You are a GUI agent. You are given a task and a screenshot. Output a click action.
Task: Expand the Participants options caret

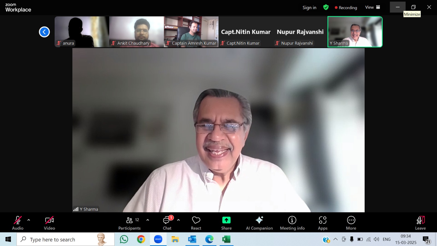pyautogui.click(x=148, y=220)
